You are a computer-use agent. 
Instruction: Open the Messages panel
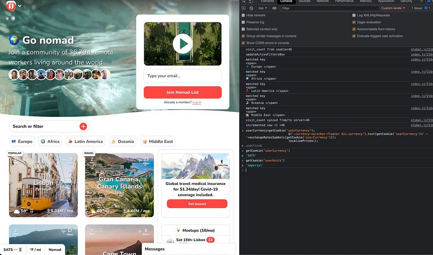click(x=189, y=249)
